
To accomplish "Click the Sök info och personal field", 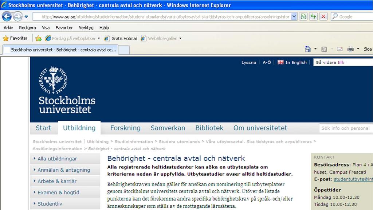I will click(346, 128).
